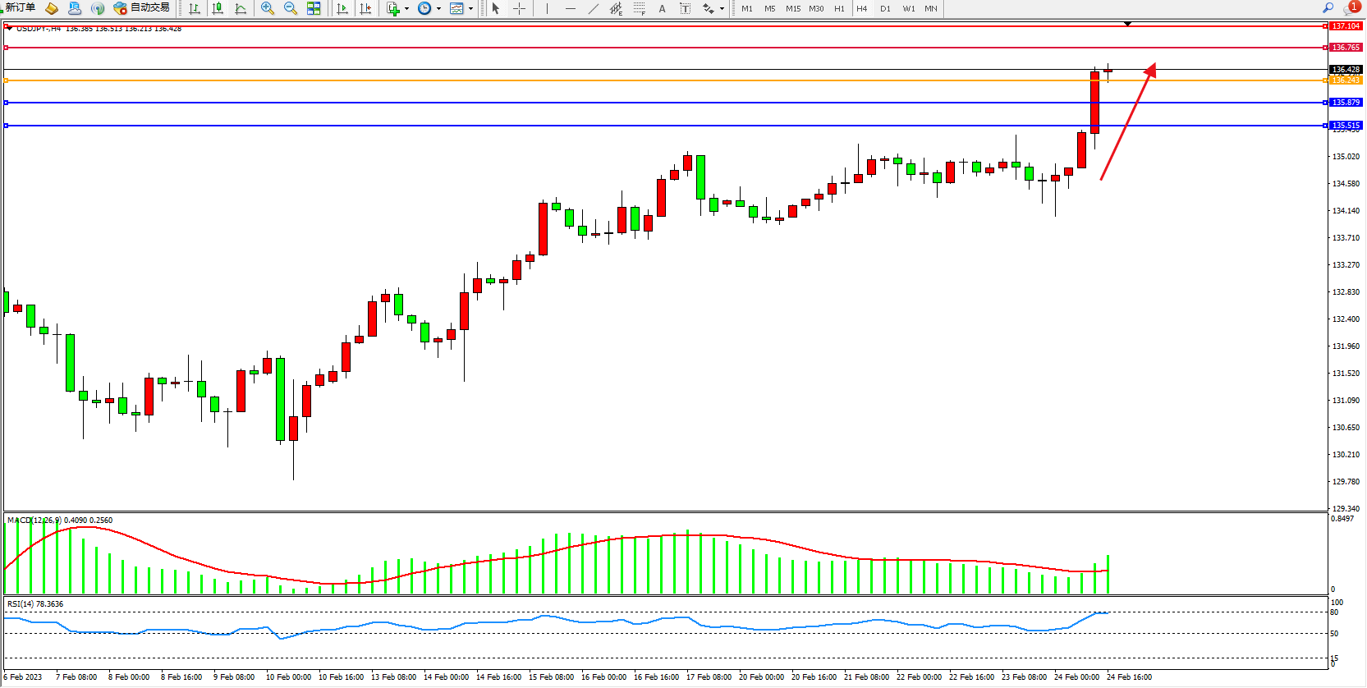Select the Fibonacci retracement tool
The height and width of the screenshot is (688, 1367).
[640, 8]
